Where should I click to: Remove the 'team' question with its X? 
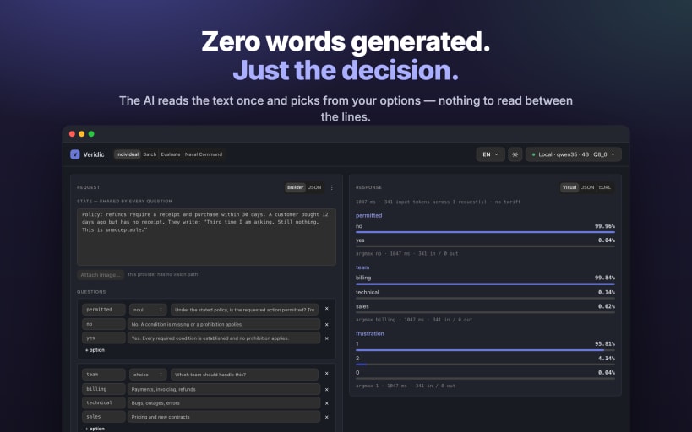(327, 374)
